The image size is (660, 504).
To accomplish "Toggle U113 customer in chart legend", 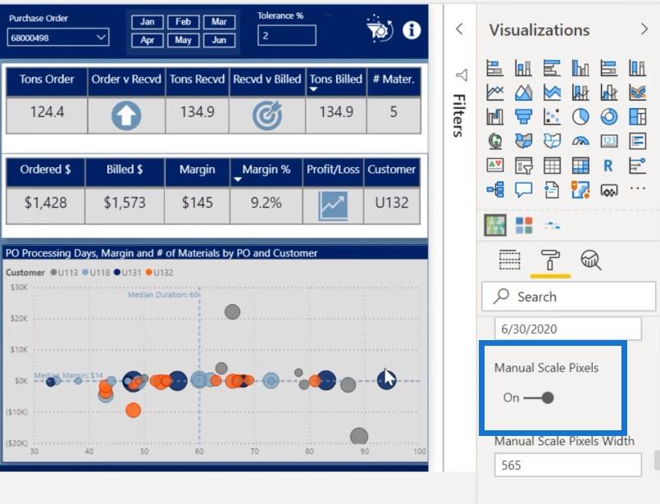I will click(65, 272).
